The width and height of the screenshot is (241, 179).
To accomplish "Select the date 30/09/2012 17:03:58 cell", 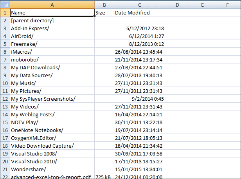I will pyautogui.click(x=139, y=154).
